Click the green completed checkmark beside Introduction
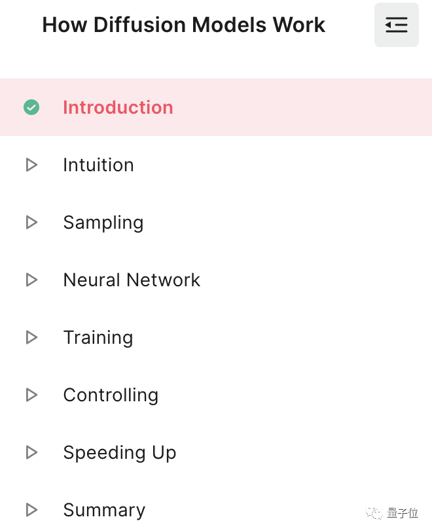The height and width of the screenshot is (532, 432). [31, 107]
